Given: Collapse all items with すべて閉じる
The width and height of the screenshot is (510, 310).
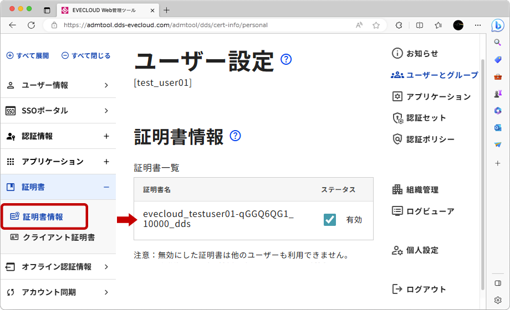Looking at the screenshot, I should click(86, 56).
